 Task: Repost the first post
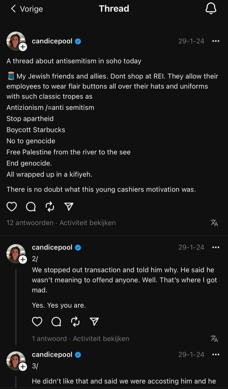click(x=50, y=207)
